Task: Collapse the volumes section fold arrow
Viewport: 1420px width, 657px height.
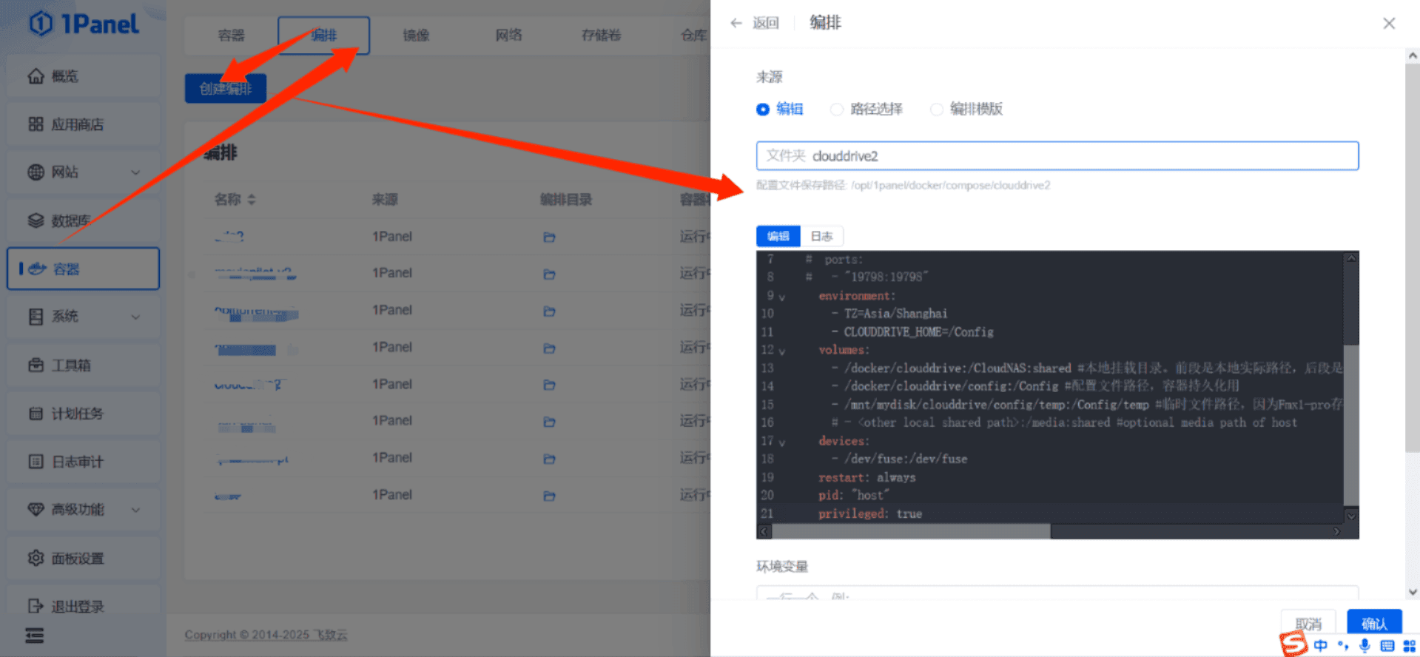Action: click(782, 351)
